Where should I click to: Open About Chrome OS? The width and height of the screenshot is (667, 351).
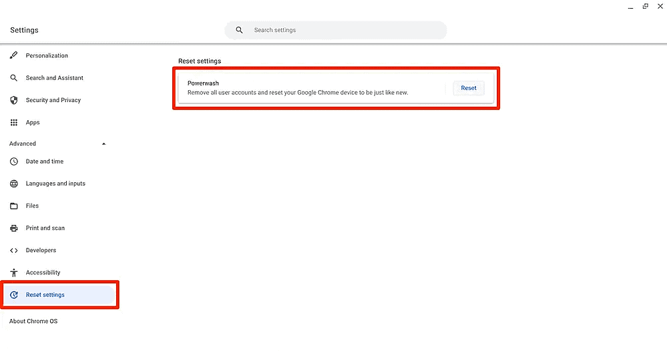[33, 321]
